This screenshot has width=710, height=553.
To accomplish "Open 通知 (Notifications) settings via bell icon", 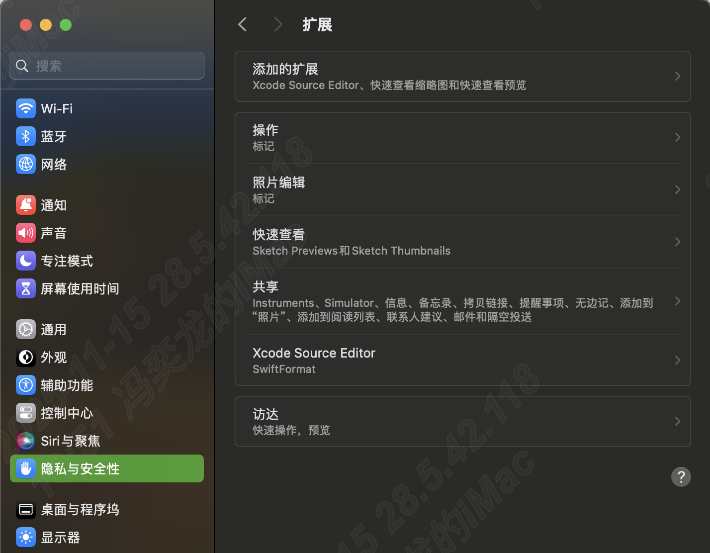I will pyautogui.click(x=26, y=205).
